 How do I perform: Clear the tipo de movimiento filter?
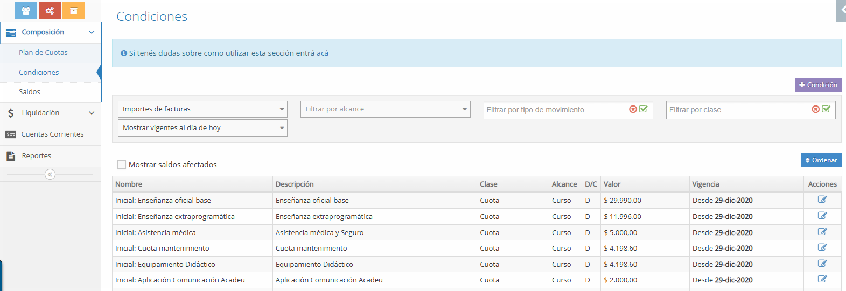coord(633,109)
